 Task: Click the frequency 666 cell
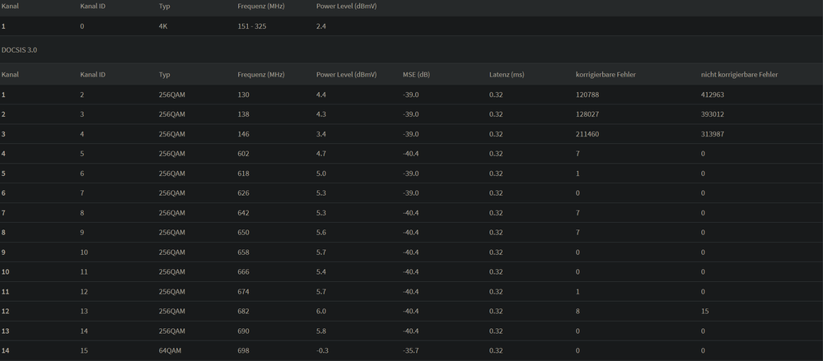(243, 272)
